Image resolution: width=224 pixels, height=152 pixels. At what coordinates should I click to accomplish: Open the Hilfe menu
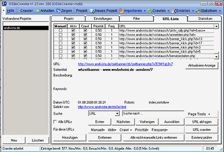pyautogui.click(x=11, y=11)
